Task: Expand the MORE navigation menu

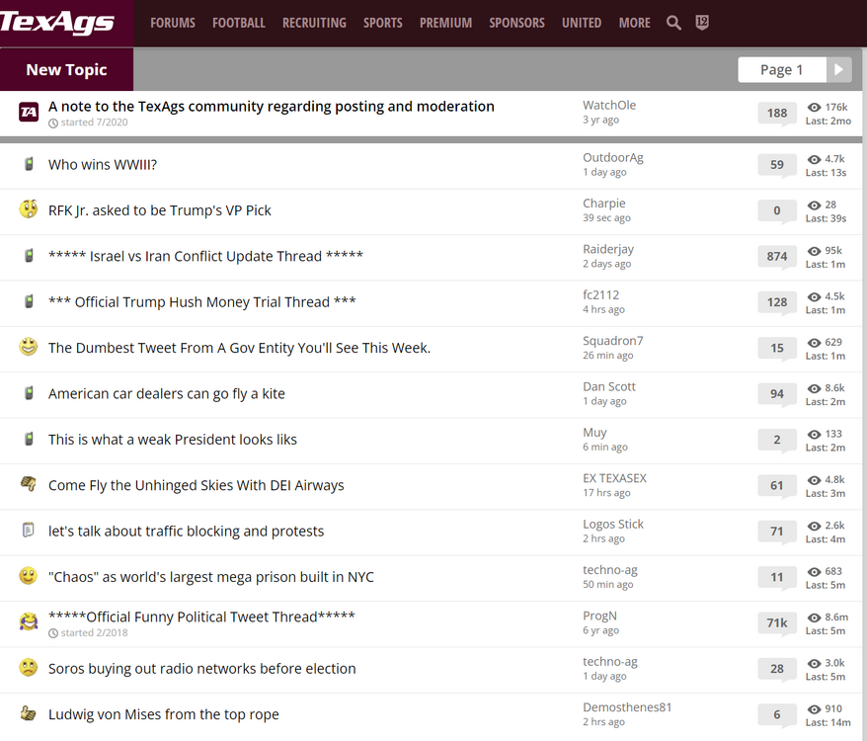Action: (634, 23)
